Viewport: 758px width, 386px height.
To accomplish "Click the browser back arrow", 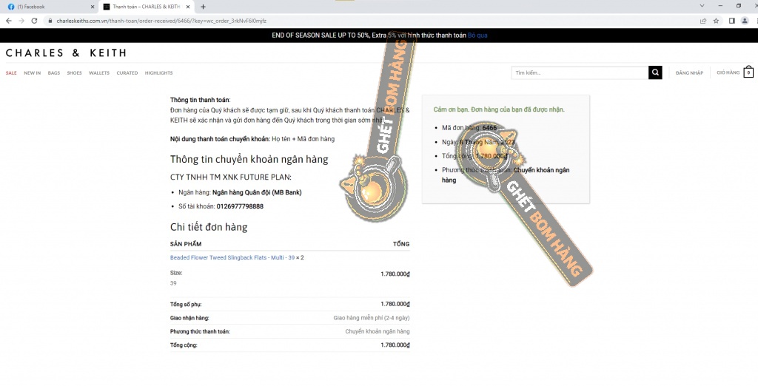I will 8,21.
